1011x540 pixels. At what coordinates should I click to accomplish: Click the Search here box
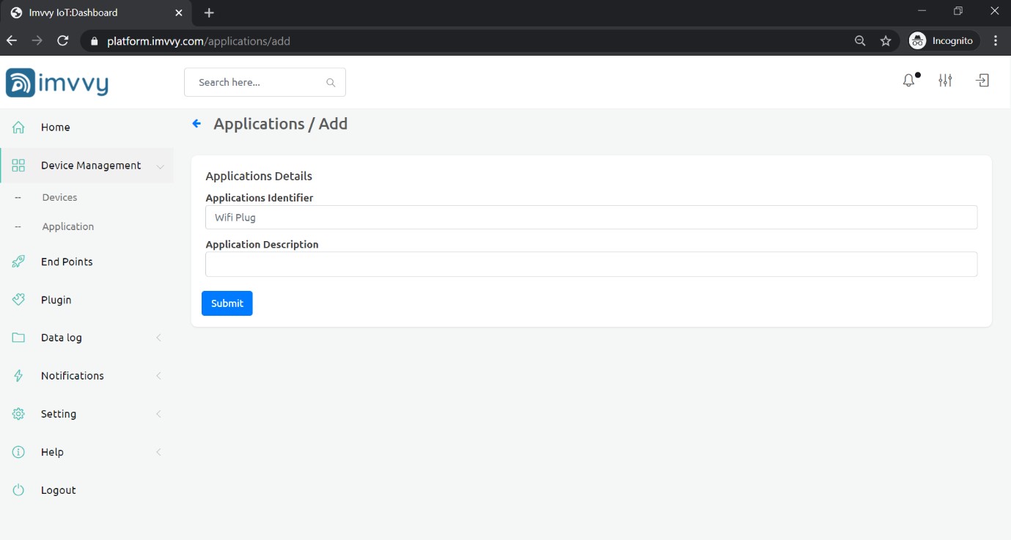265,82
